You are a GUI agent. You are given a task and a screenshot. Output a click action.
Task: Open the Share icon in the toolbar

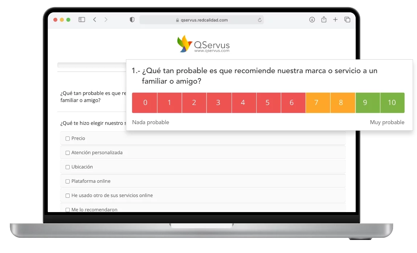tap(324, 20)
